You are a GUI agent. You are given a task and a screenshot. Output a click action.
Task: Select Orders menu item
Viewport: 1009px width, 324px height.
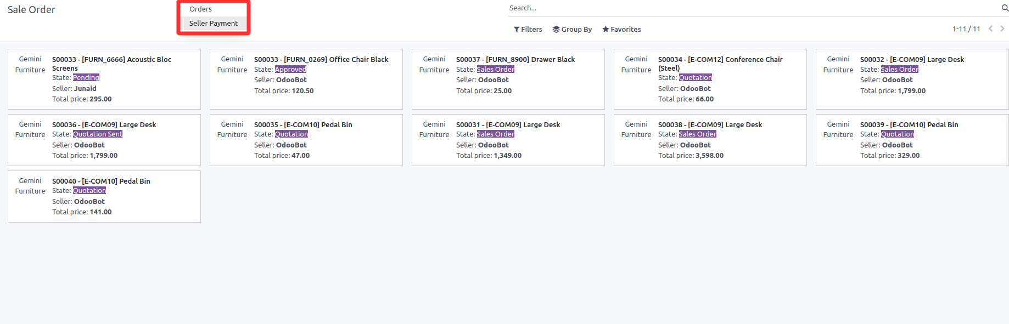tap(200, 9)
